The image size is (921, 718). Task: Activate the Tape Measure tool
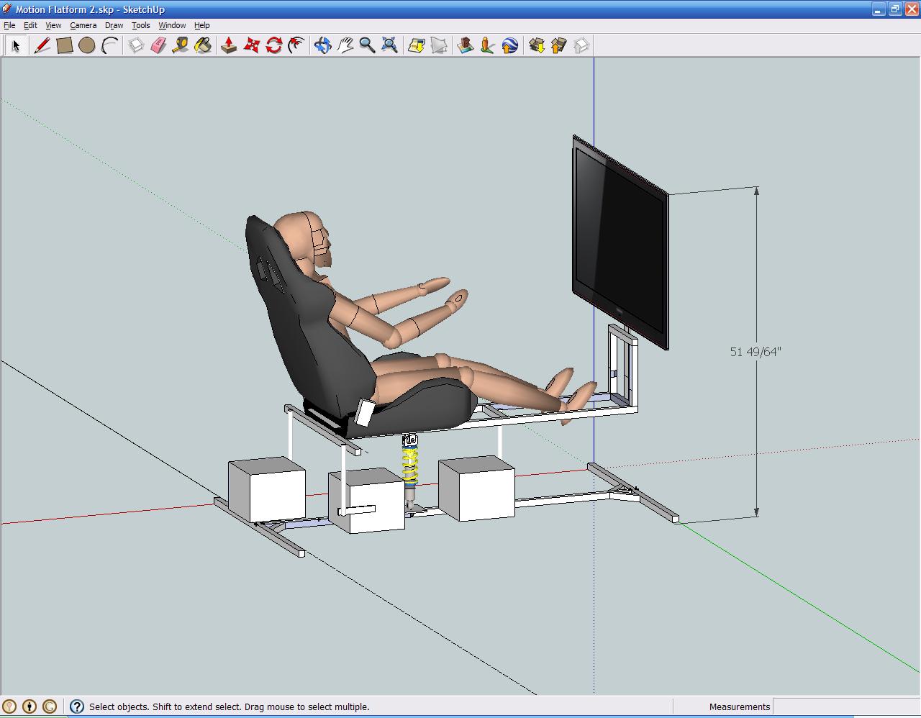181,45
